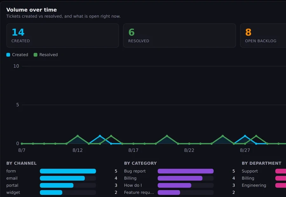The image size is (286, 197).
Task: Toggle the Created series in chart legend
Action: [x=17, y=55]
